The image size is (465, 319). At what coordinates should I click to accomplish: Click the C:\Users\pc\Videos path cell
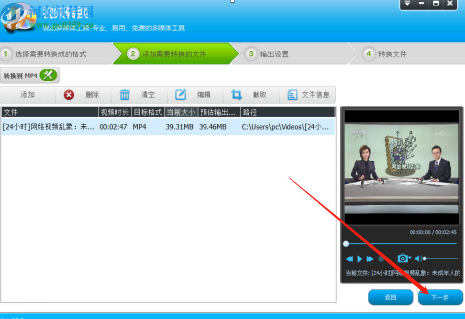285,127
